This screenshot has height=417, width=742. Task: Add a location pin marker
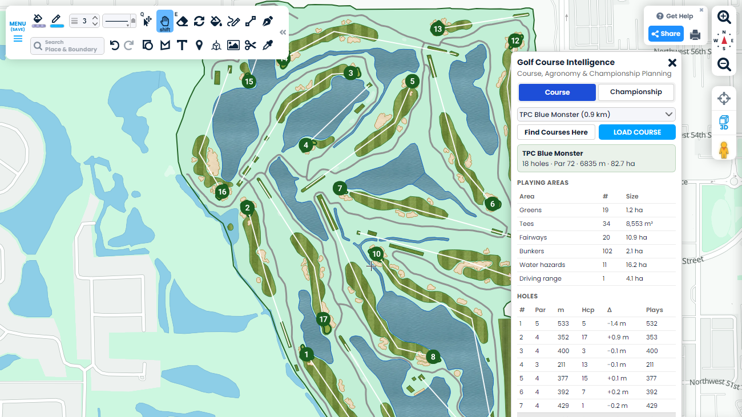point(199,45)
